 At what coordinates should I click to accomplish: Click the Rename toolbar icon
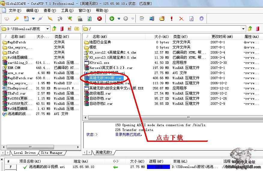[x=152, y=18]
